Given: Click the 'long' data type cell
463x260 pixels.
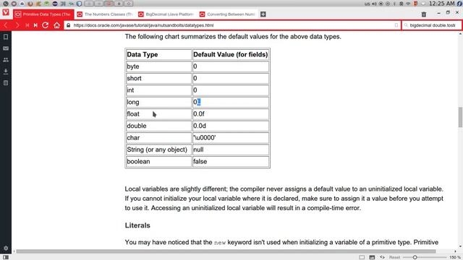Looking at the screenshot, I should point(158,102).
